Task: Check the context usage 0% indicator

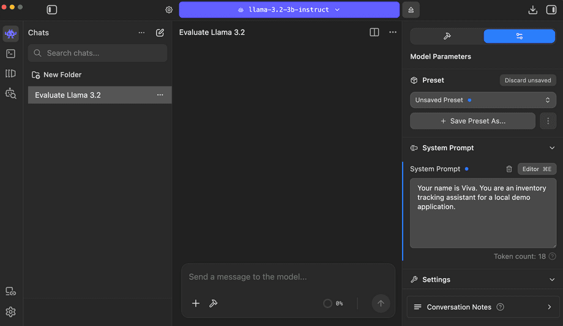Action: click(x=333, y=303)
